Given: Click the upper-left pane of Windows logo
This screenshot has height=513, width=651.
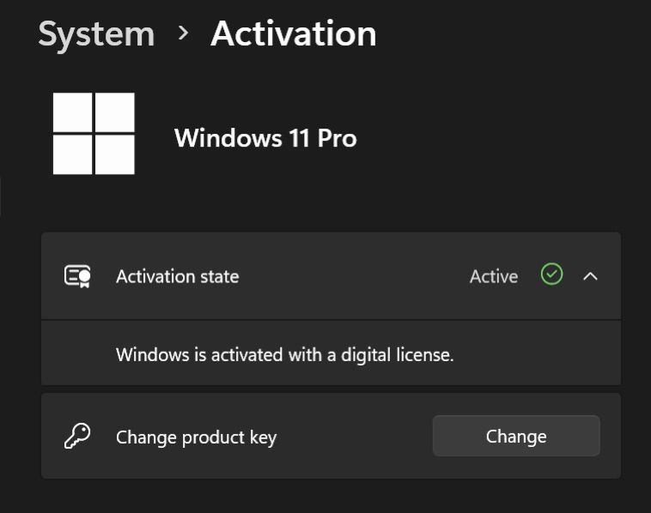Looking at the screenshot, I should tap(73, 113).
